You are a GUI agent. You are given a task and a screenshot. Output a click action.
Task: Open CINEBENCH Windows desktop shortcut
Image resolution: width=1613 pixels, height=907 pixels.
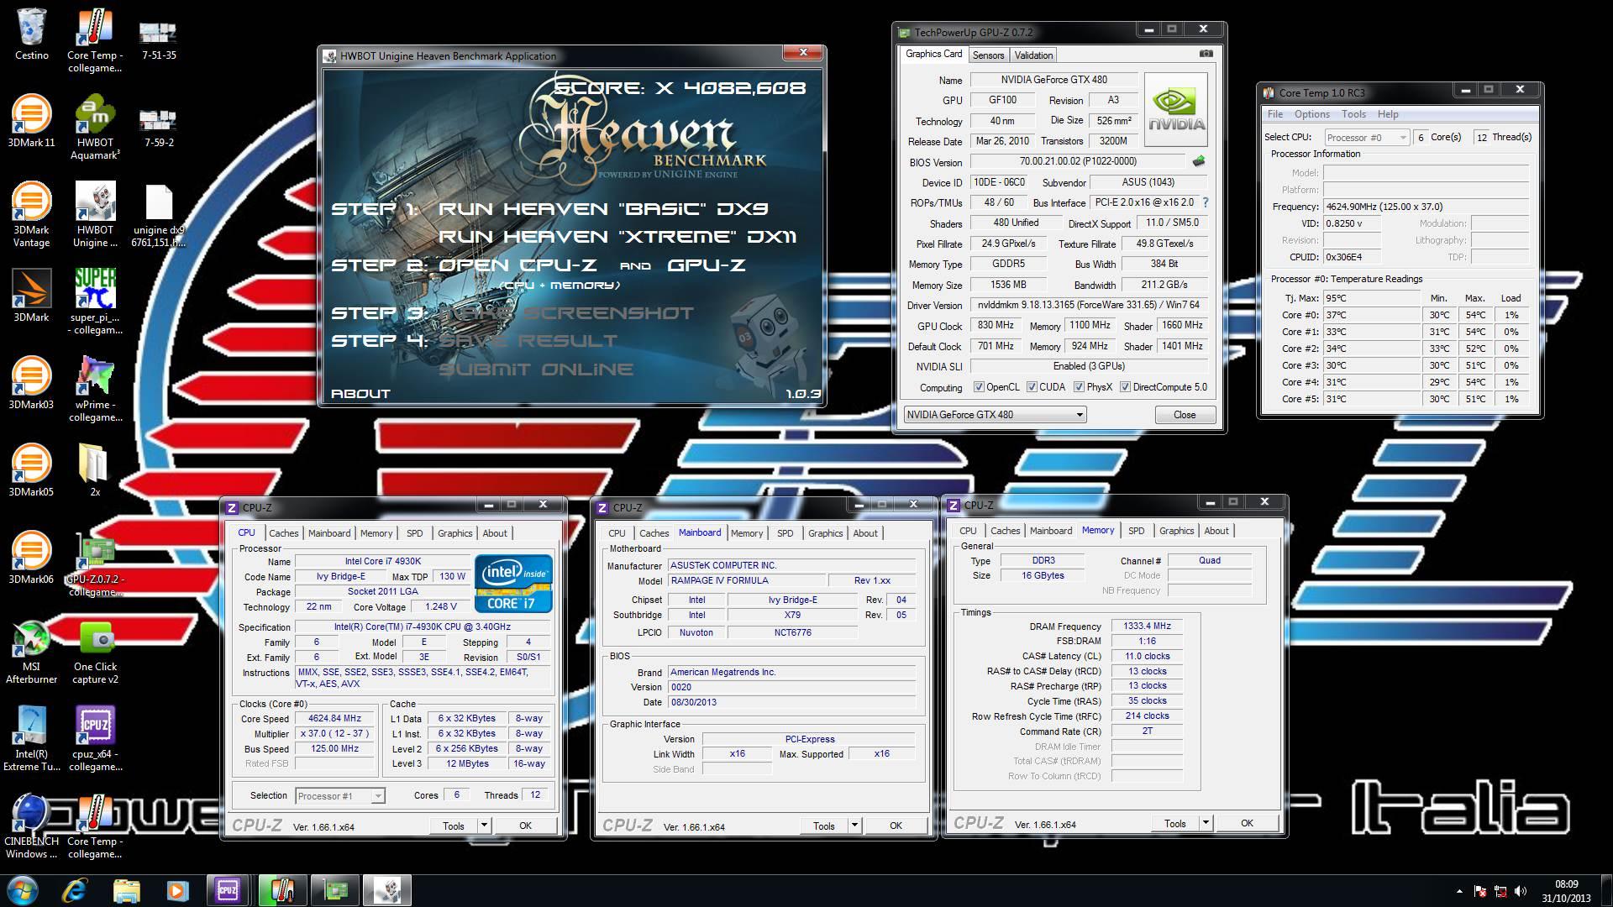[31, 826]
